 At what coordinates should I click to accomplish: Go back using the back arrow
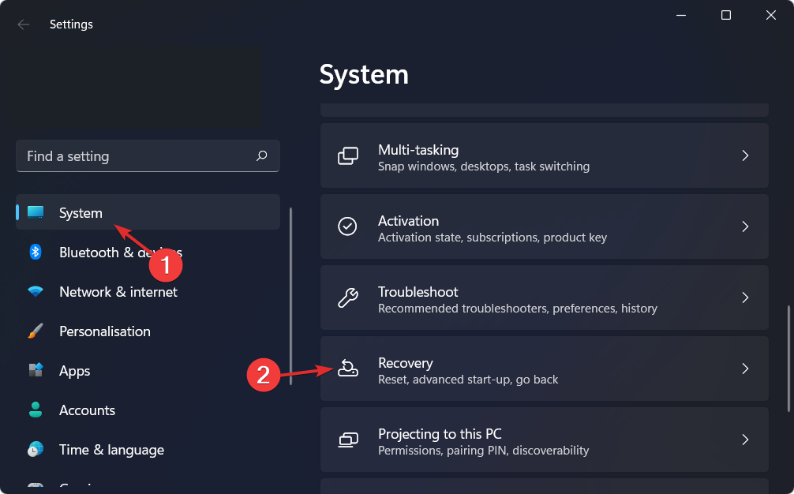[24, 24]
